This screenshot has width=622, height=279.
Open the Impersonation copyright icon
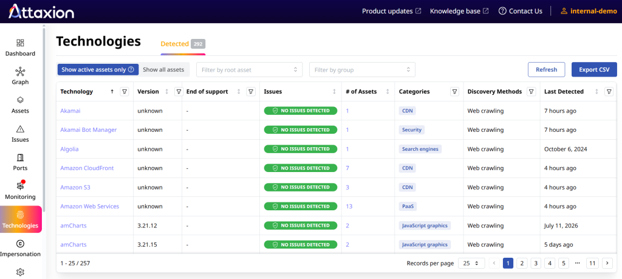[x=20, y=243]
